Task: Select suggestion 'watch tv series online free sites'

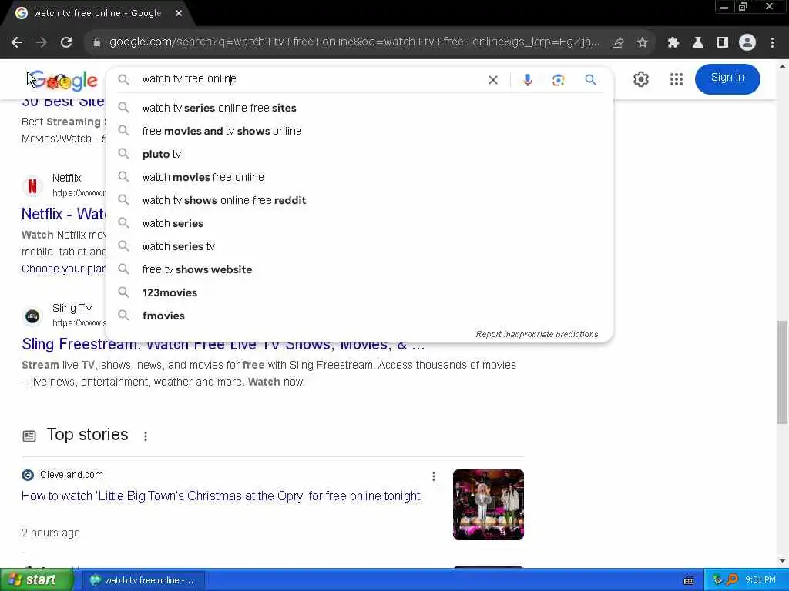Action: pos(359,108)
